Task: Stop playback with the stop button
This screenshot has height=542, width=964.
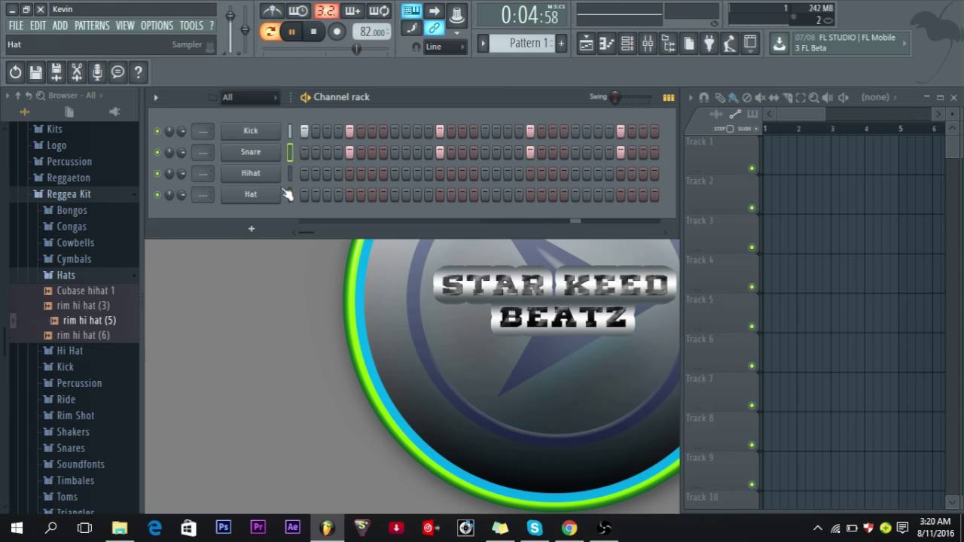Action: (x=313, y=32)
